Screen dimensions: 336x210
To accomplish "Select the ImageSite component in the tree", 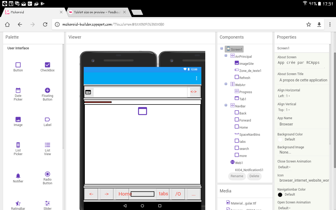I will (244, 64).
